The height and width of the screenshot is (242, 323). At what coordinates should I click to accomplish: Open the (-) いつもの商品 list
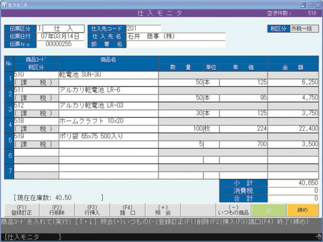234,210
